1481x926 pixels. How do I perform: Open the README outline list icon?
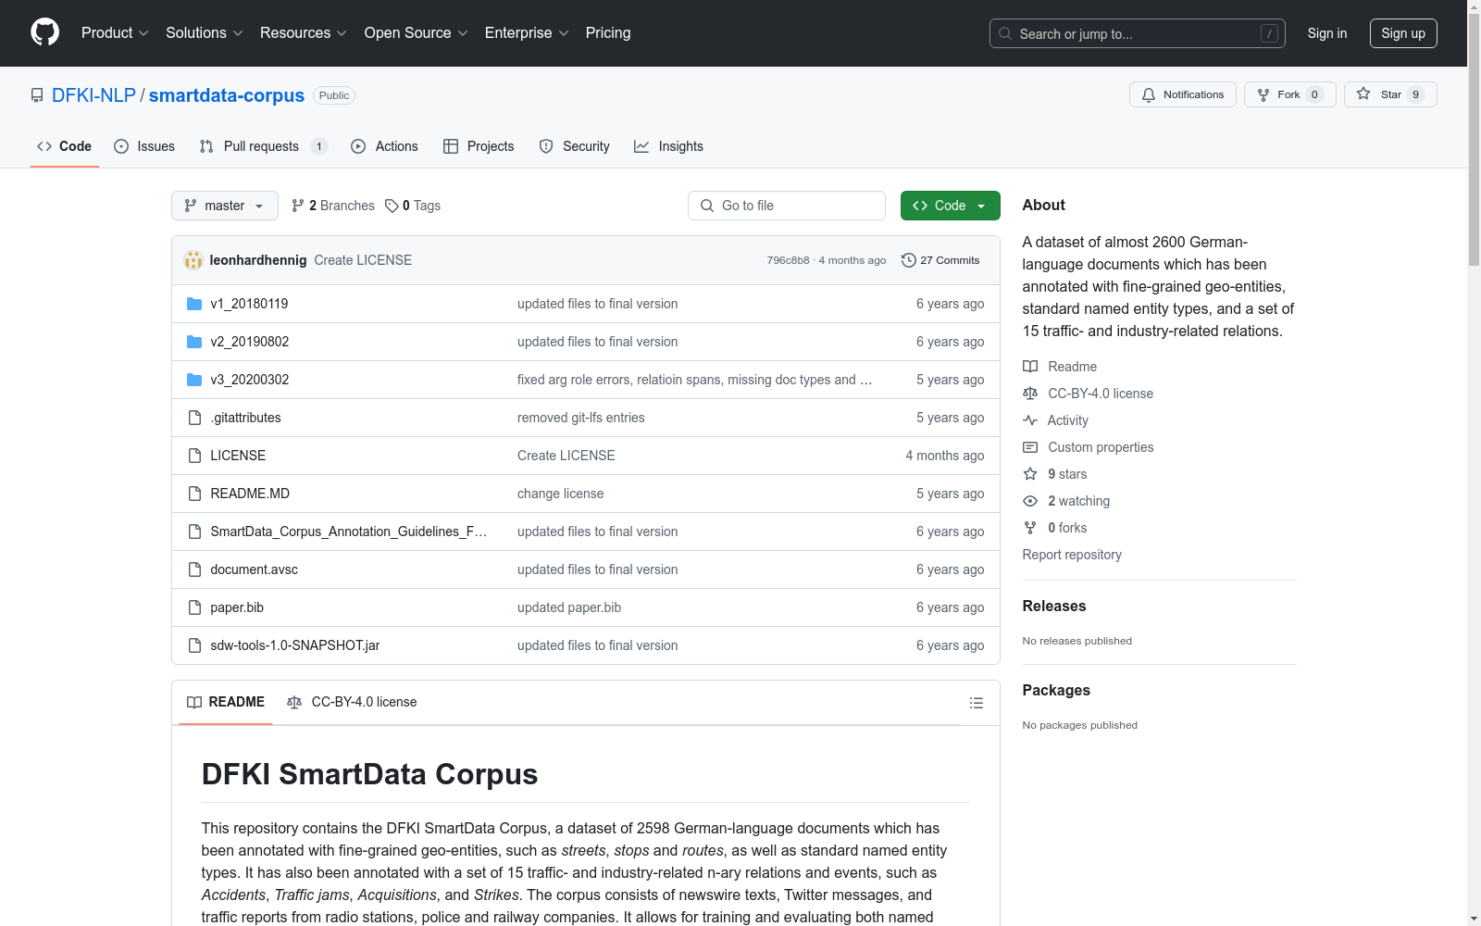pos(977,703)
